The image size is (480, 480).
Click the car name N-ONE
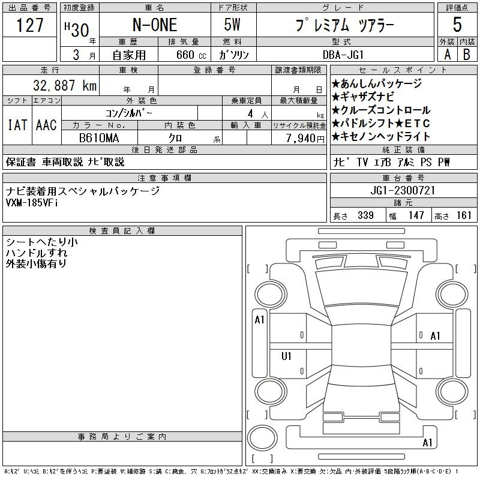155,25
